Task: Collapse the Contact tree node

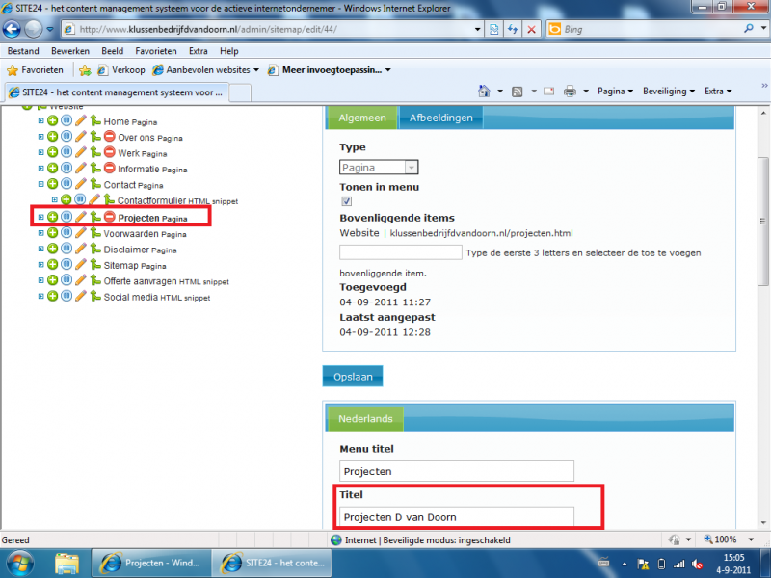Action: pos(40,184)
